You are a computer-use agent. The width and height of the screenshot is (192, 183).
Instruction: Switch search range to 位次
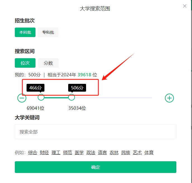pos(25,63)
